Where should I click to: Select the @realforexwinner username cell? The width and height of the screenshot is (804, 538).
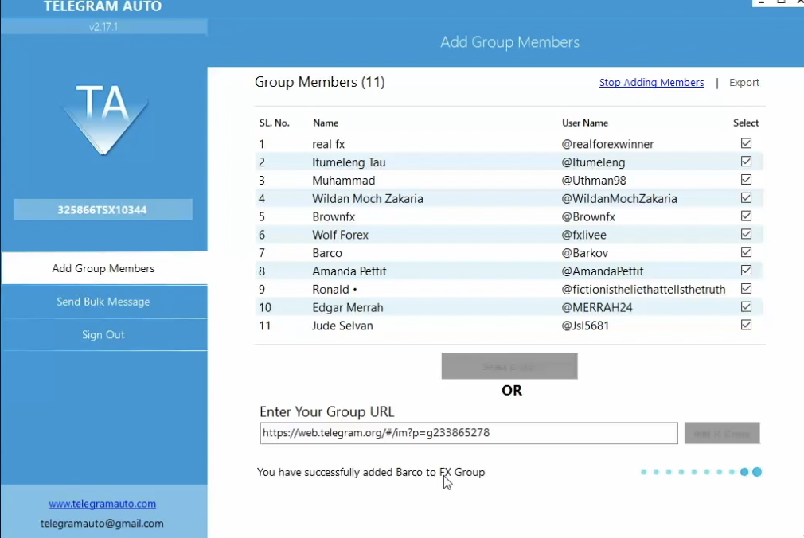607,144
